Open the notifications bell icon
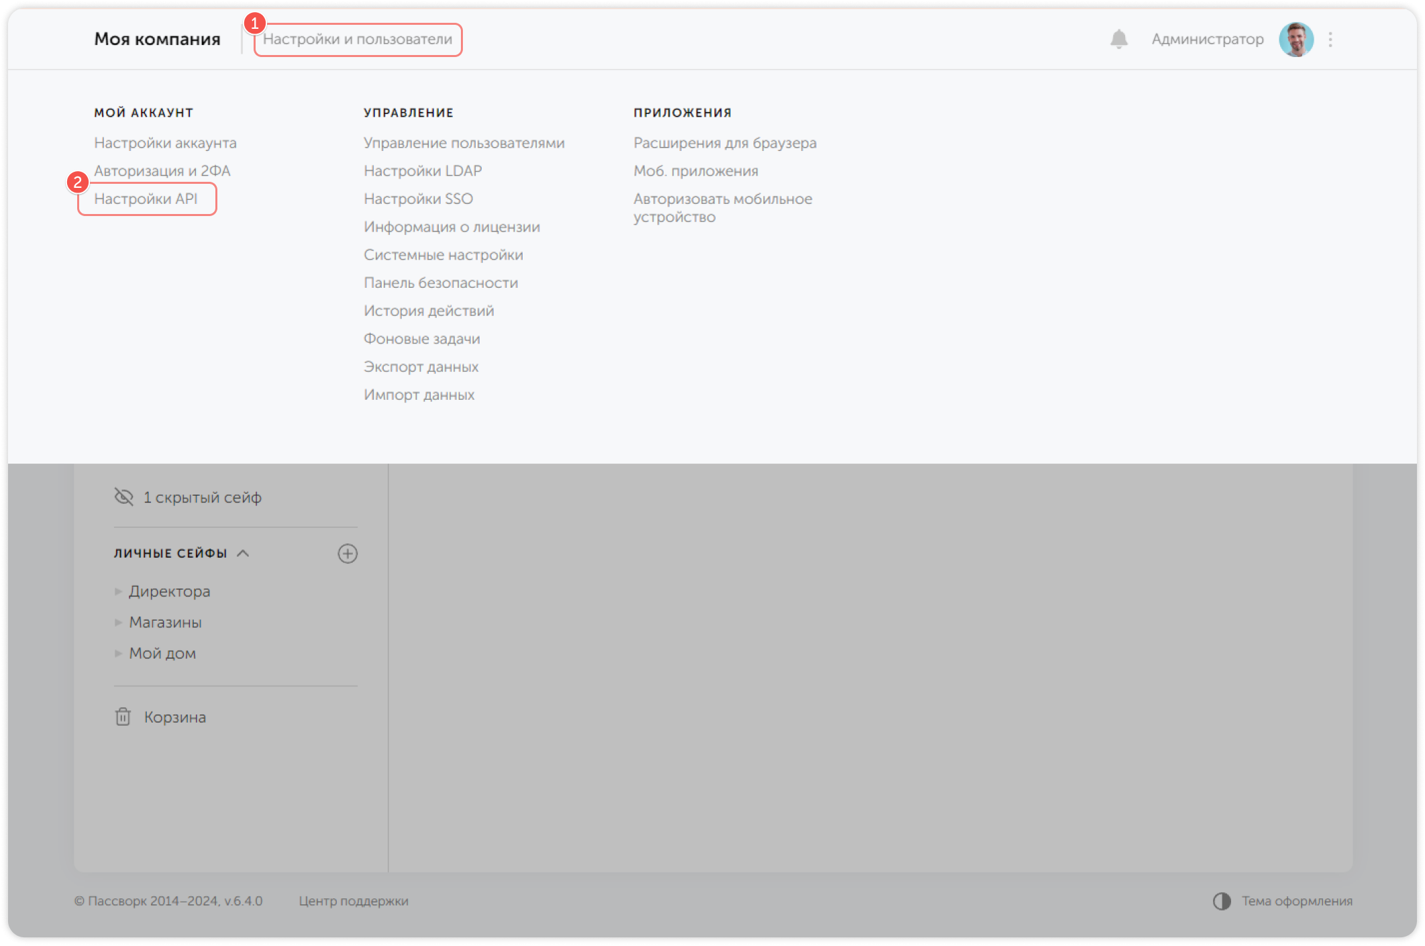 click(x=1118, y=39)
